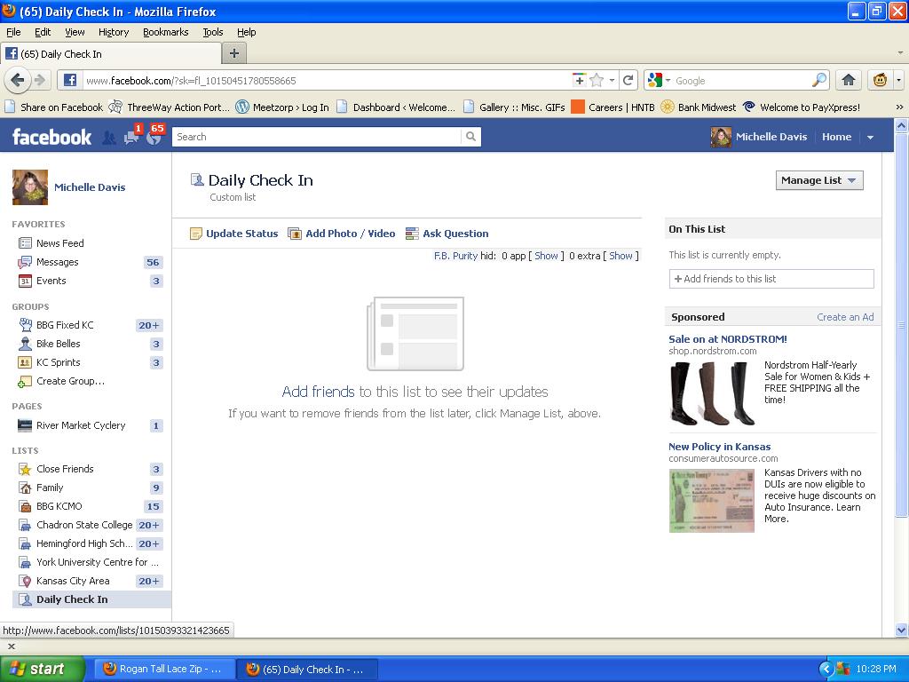Click the Create an Ad link

click(845, 317)
